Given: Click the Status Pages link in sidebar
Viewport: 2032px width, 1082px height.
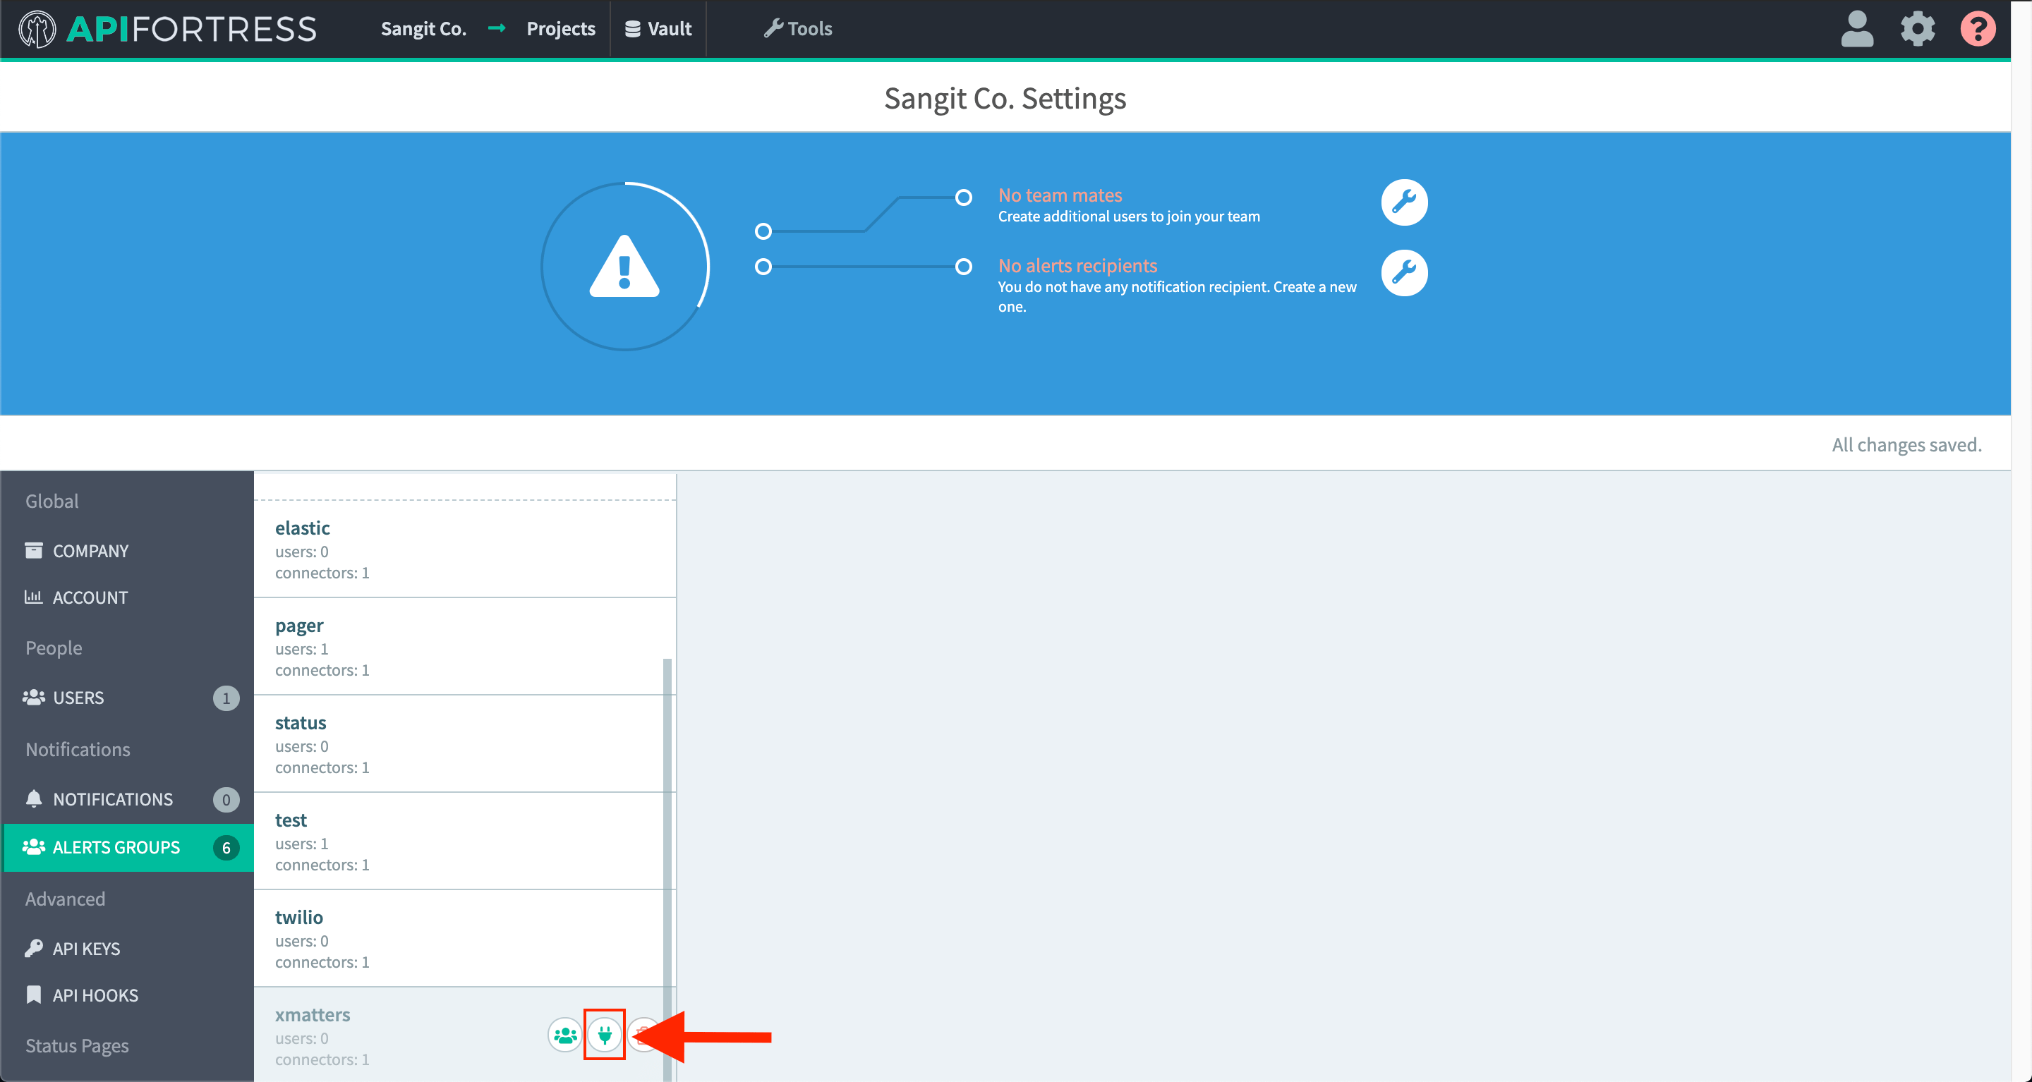Looking at the screenshot, I should [x=78, y=1043].
